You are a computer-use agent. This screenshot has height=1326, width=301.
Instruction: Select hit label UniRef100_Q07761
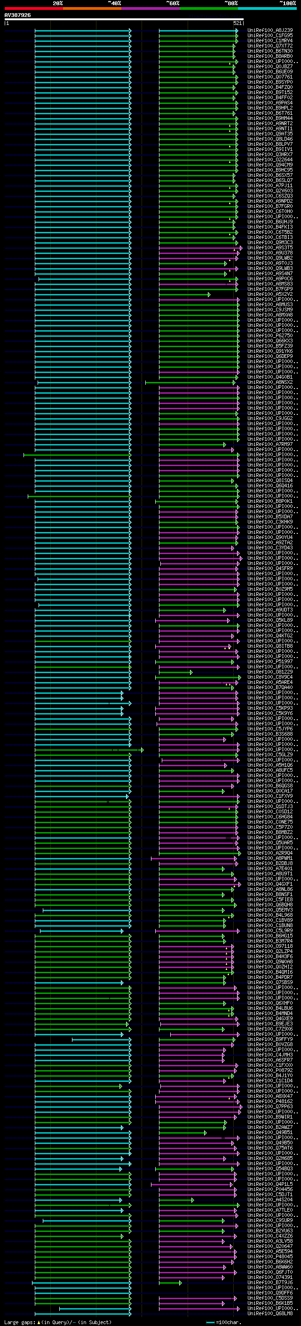click(270, 77)
